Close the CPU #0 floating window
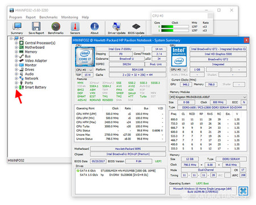Viewport: 256px width, 205px height. [x=210, y=16]
